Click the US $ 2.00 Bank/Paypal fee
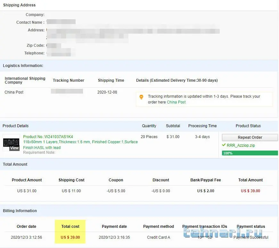Screen dimensions: 279x248 point(206,191)
